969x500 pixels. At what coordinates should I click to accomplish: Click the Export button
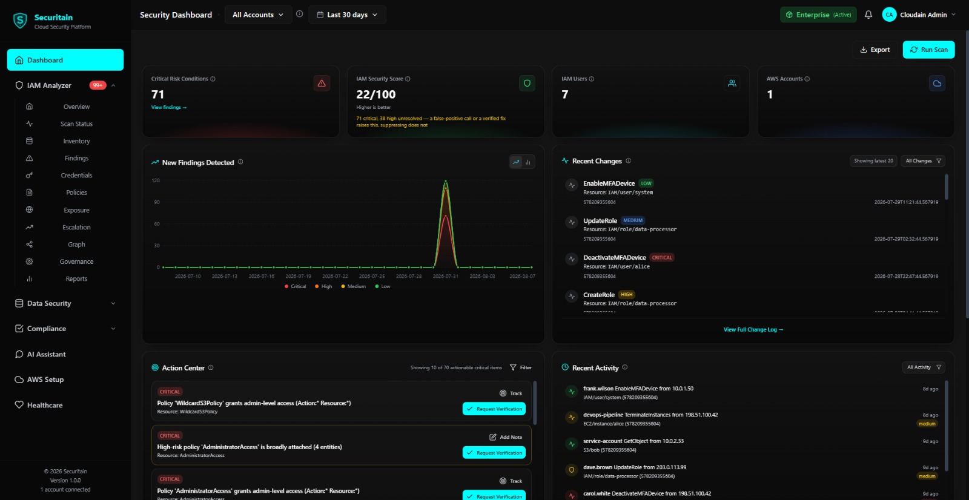(x=875, y=50)
